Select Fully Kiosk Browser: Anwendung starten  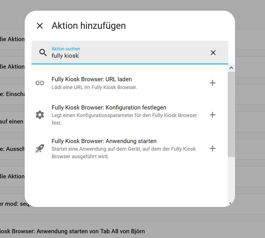pyautogui.click(x=104, y=141)
